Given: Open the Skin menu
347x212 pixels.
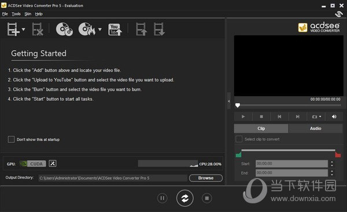Looking at the screenshot, I should click(x=28, y=14).
